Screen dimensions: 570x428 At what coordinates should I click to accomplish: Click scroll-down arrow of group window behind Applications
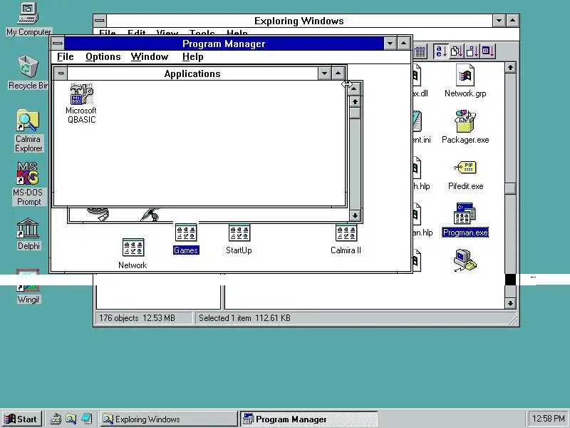click(355, 215)
